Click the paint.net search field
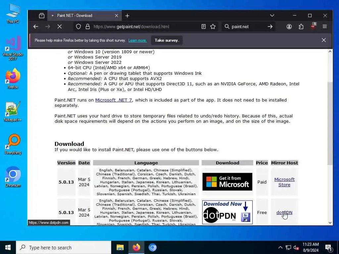The image size is (339, 254). pyautogui.click(x=248, y=26)
